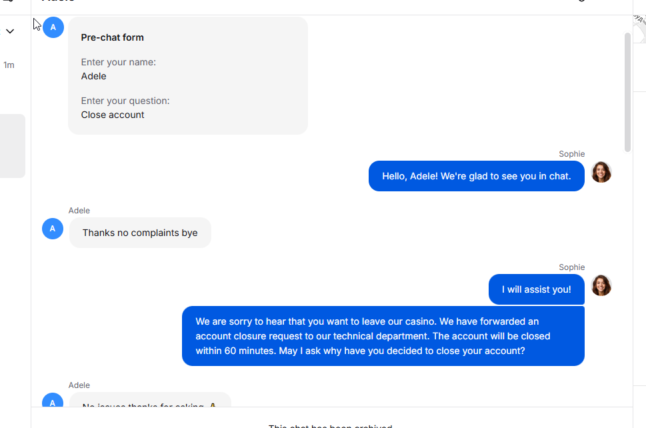Screen dimensions: 646x428
Task: Click Adele's avatar next to 'Thanks no complaints bye'
Action: pyautogui.click(x=53, y=229)
